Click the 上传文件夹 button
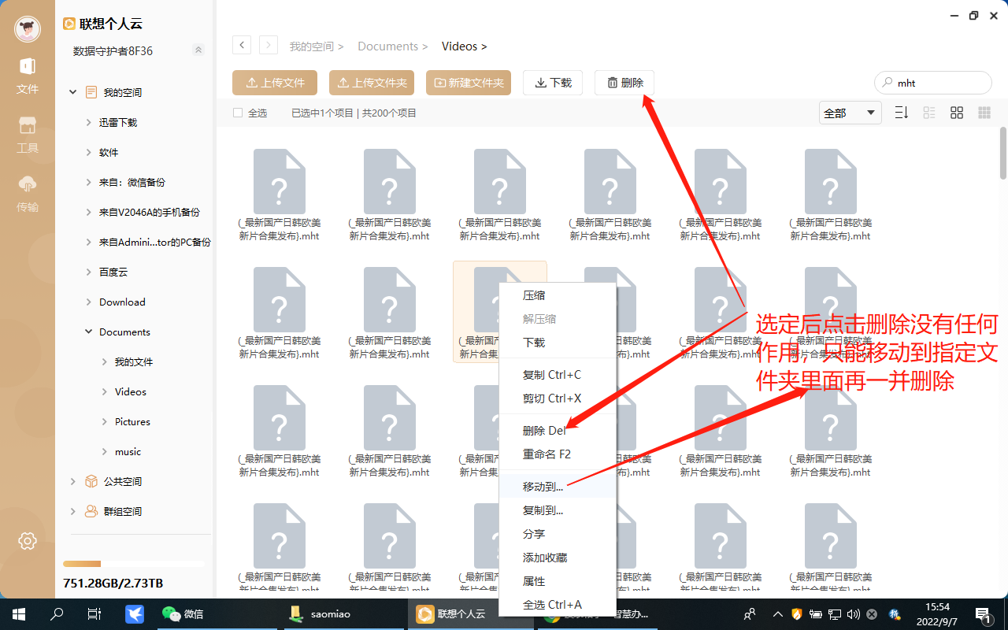The image size is (1008, 630). click(x=372, y=83)
